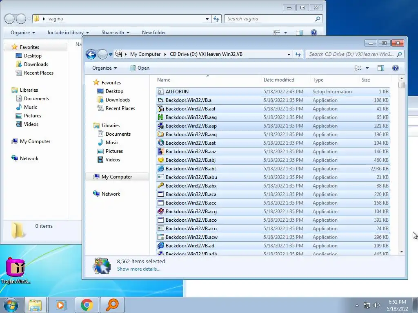Click the icon of Backdoor.Win32.VB.aag
Image resolution: width=418 pixels, height=313 pixels.
click(160, 117)
